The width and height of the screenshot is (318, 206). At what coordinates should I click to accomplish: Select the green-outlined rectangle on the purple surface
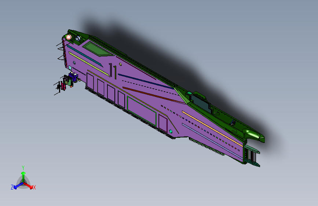coord(142,111)
